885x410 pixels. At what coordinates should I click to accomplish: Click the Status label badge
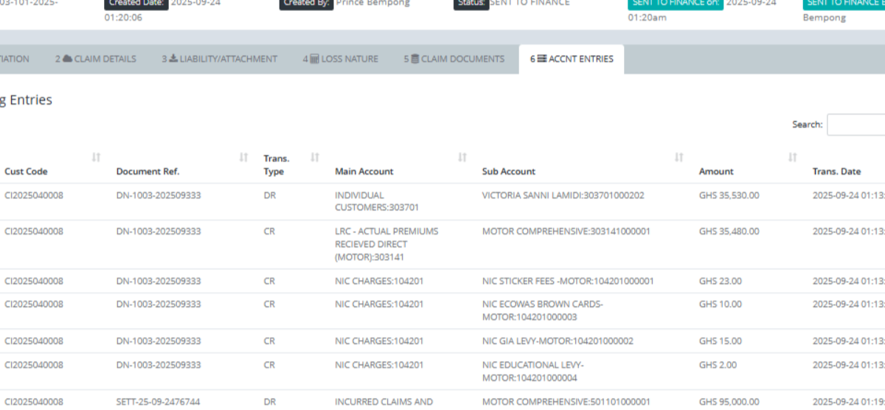471,3
